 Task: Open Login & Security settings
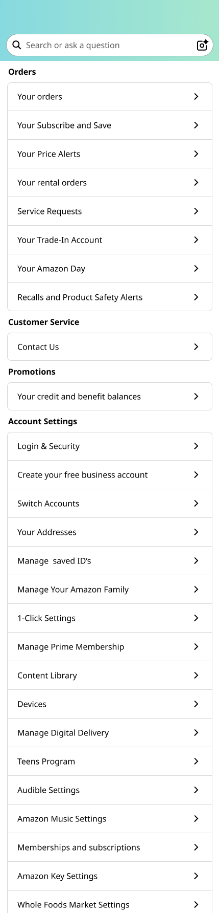(110, 446)
